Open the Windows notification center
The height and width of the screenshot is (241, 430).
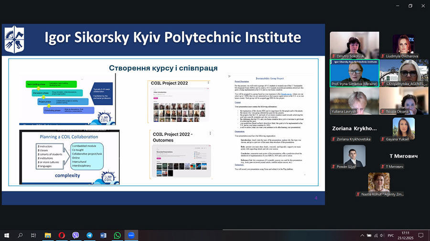click(421, 235)
